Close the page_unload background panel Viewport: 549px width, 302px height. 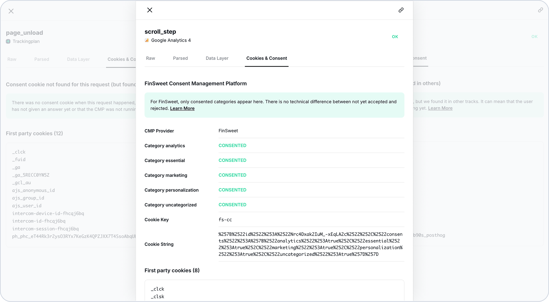tap(11, 11)
